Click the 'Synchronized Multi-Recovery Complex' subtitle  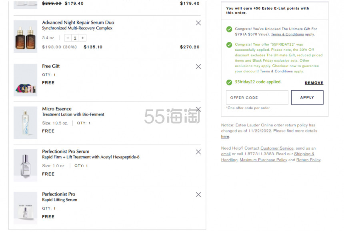[x=77, y=28]
